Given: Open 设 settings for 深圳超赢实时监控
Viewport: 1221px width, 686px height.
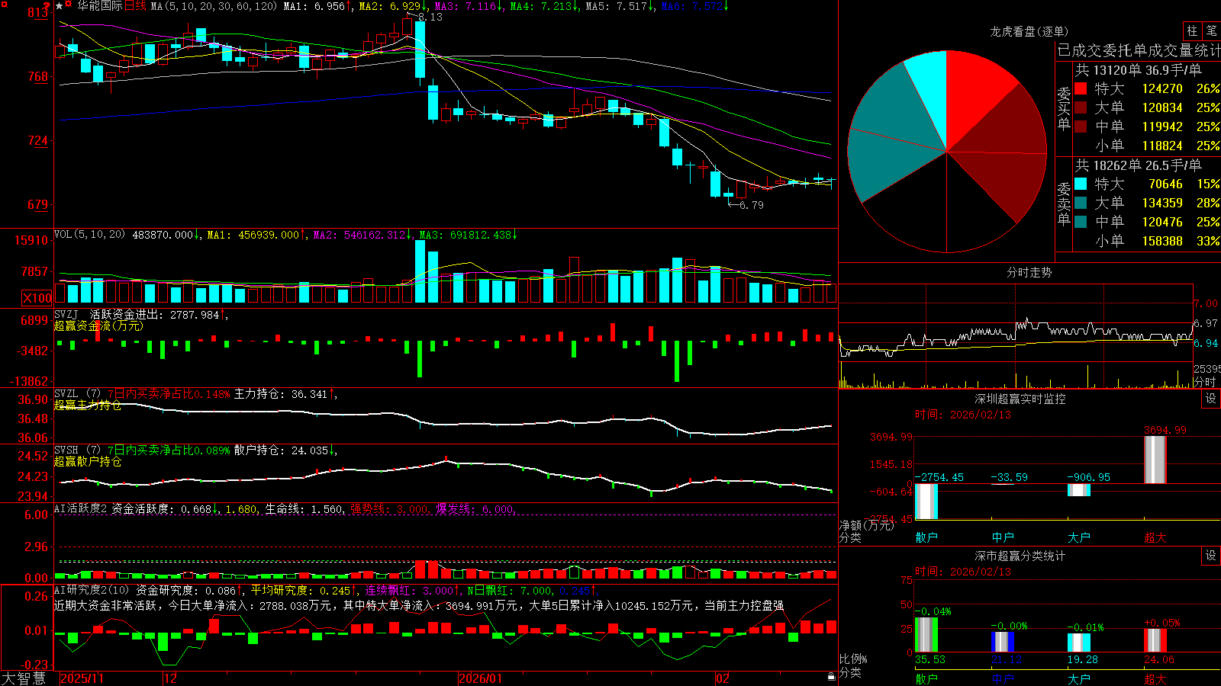Looking at the screenshot, I should tap(1211, 399).
